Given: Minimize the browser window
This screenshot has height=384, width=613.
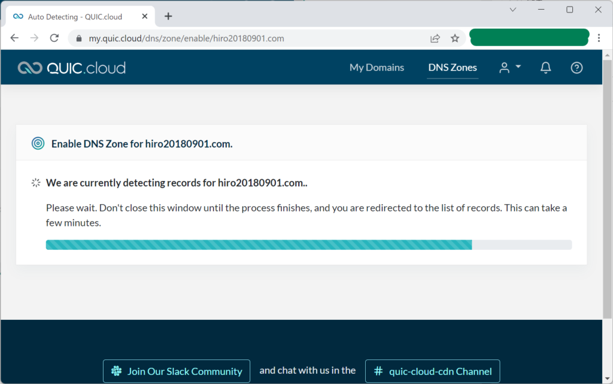Looking at the screenshot, I should tap(541, 10).
